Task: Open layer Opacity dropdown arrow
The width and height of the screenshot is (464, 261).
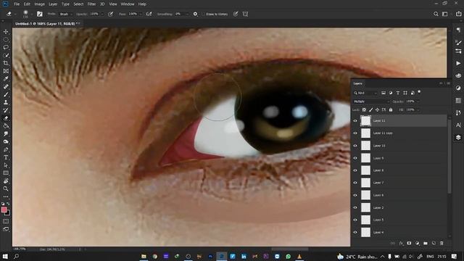Action: click(x=418, y=101)
